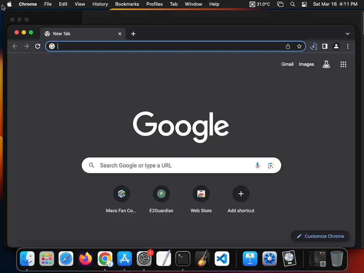Click the Google logo
This screenshot has height=273, width=364.
pos(181,127)
